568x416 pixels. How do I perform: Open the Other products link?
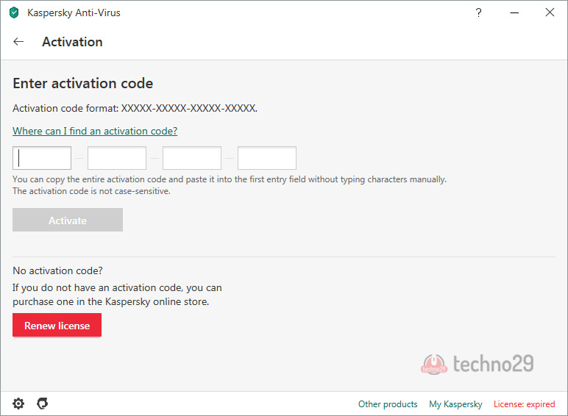(x=388, y=404)
